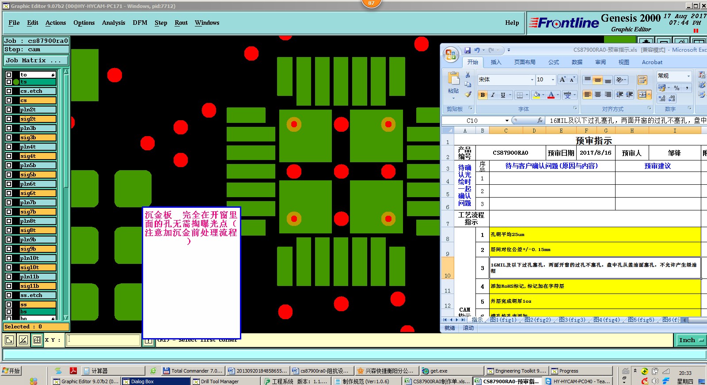This screenshot has height=385, width=707.
Task: Toggle checkbox for layer sig8t
Action: 9,230
